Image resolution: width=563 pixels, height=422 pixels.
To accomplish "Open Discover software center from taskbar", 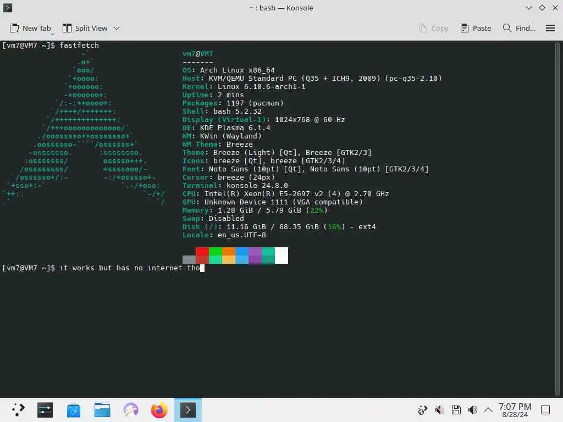I will pyautogui.click(x=74, y=410).
